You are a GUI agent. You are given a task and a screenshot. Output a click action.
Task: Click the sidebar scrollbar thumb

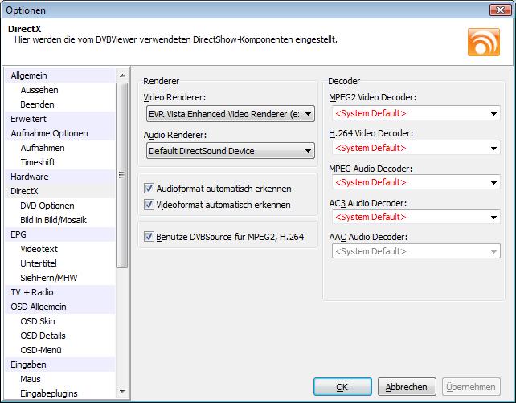(122, 175)
